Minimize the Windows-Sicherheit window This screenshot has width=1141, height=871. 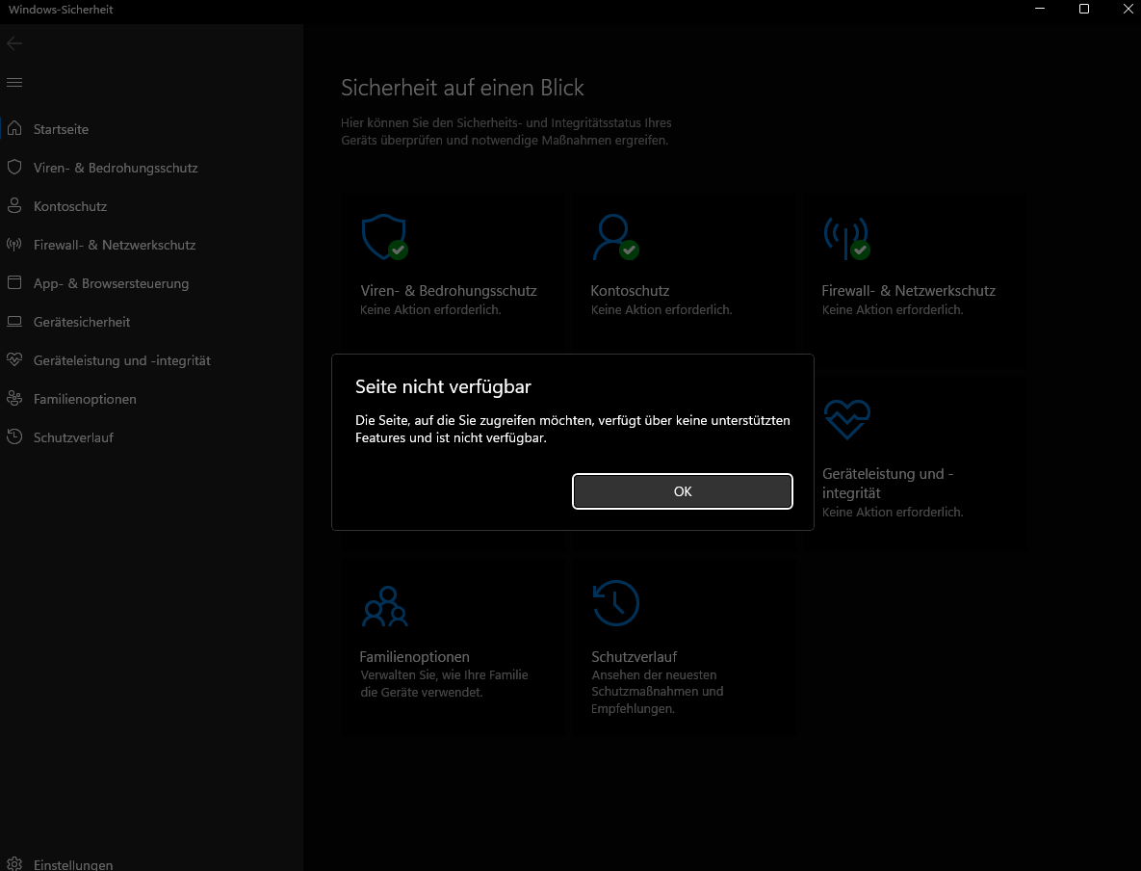click(x=1040, y=9)
